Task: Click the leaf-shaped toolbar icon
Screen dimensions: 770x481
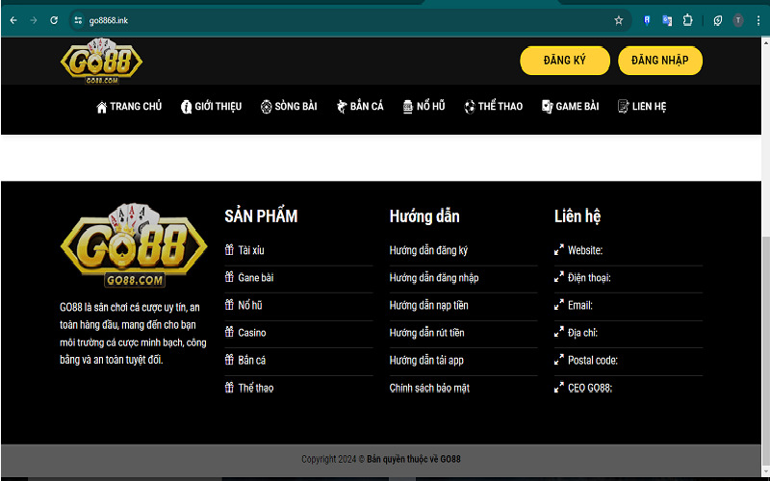Action: coord(717,20)
